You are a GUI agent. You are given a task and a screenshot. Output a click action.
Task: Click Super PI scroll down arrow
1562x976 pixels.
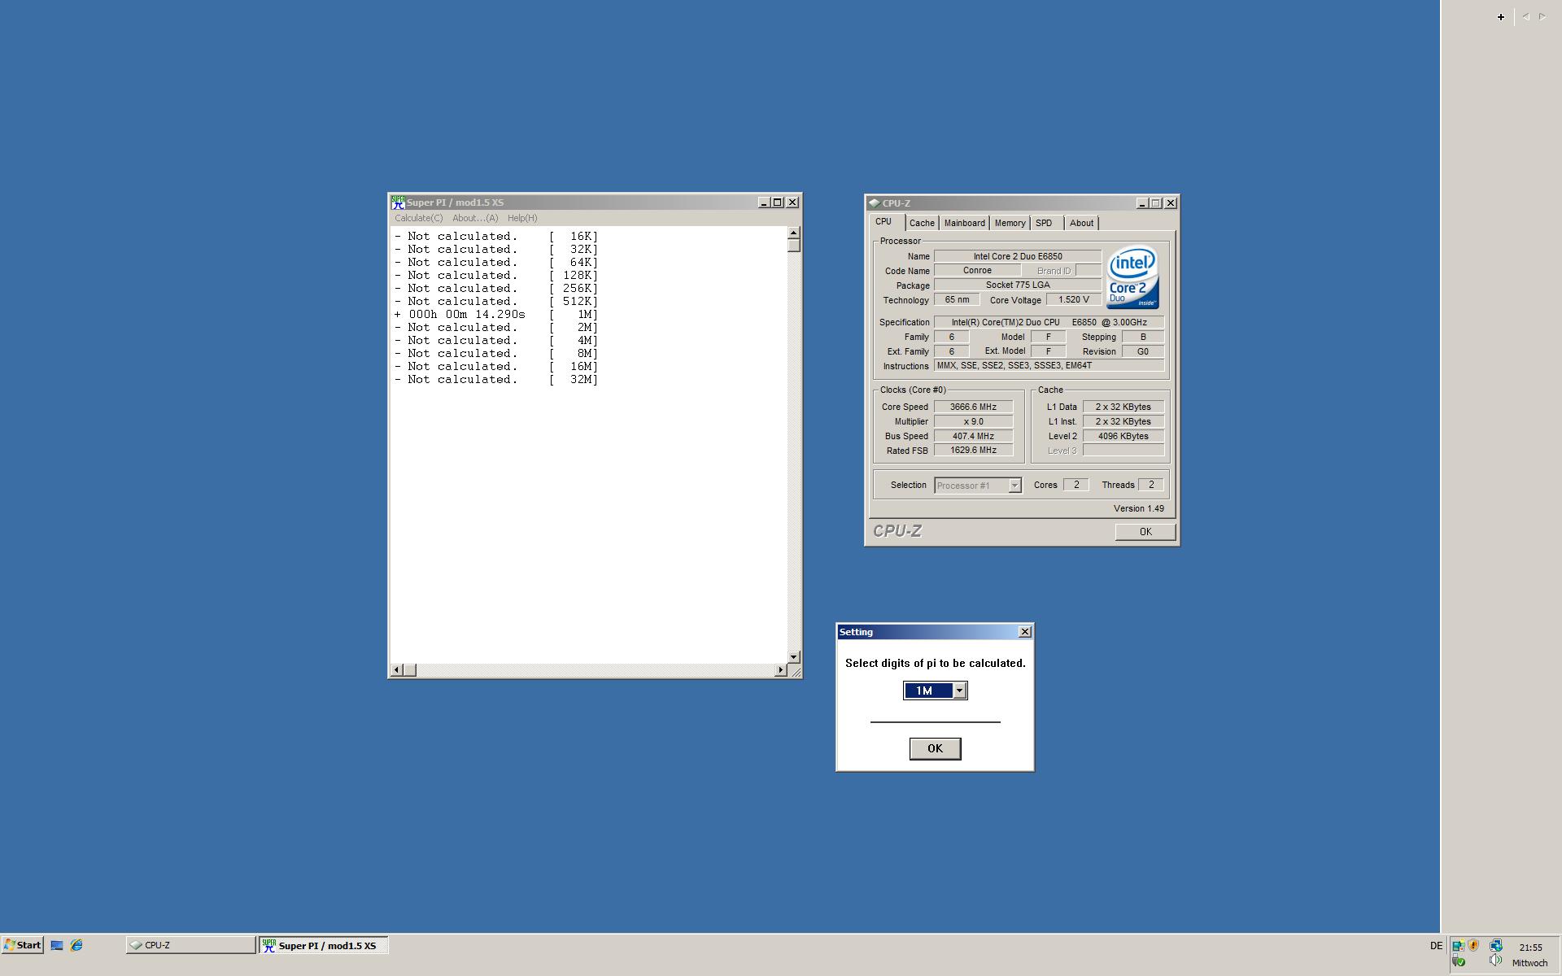794,656
